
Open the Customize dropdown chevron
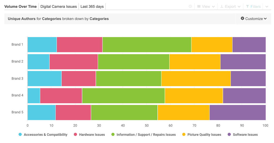coord(265,19)
